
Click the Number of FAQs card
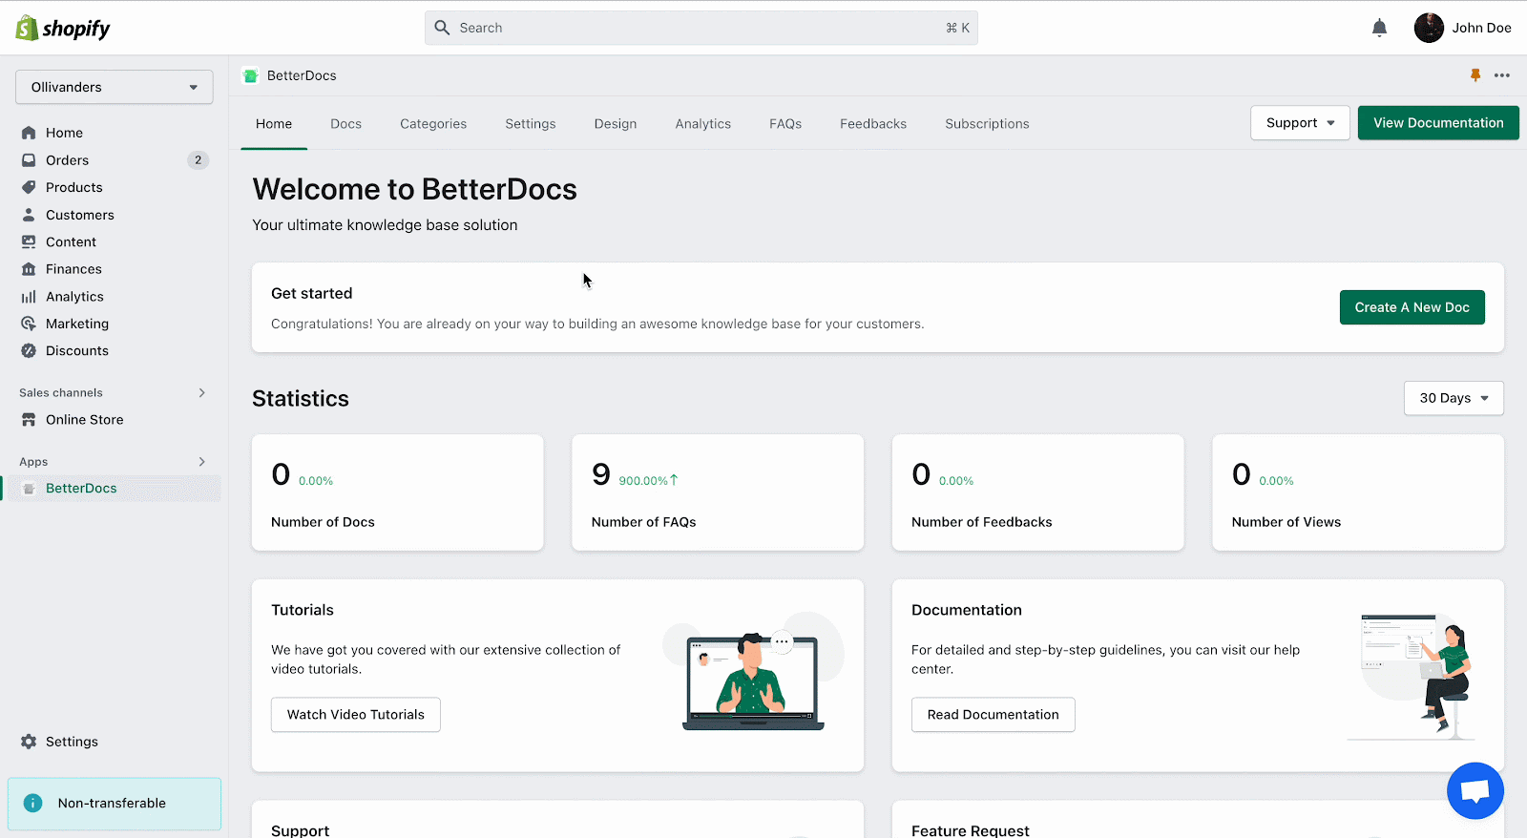pyautogui.click(x=718, y=492)
